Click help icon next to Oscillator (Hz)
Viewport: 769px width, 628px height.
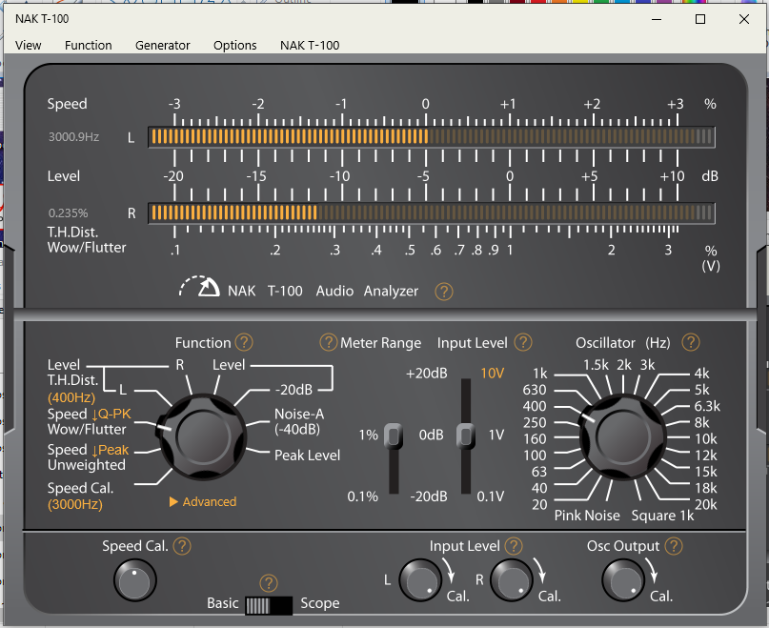coord(691,342)
